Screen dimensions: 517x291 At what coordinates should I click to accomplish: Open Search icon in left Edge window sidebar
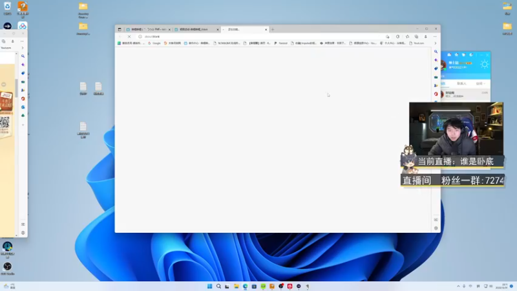[23, 56]
